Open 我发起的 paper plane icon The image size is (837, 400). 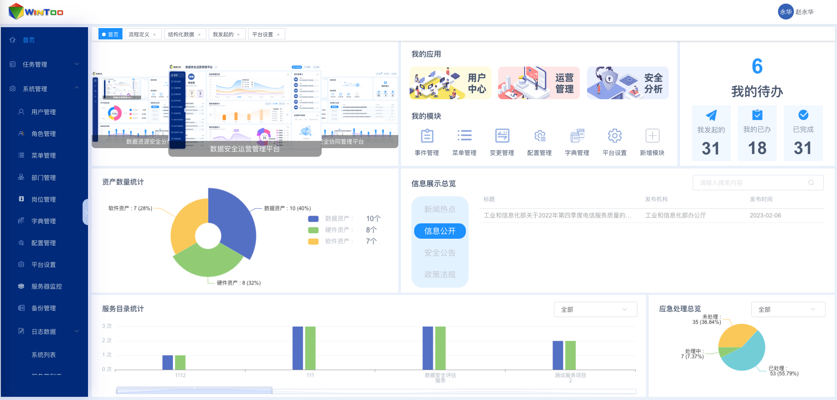coord(711,116)
